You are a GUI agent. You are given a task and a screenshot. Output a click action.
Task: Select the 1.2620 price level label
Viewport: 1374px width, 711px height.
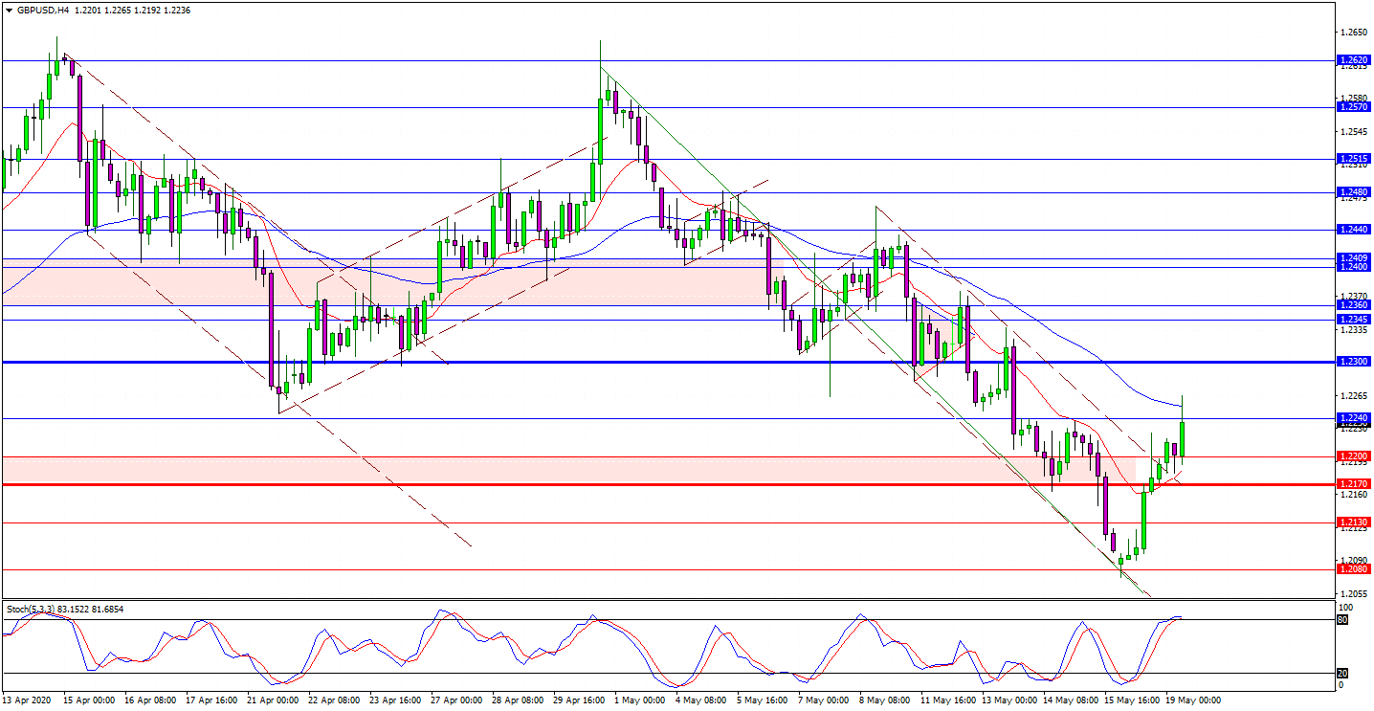coord(1353,59)
